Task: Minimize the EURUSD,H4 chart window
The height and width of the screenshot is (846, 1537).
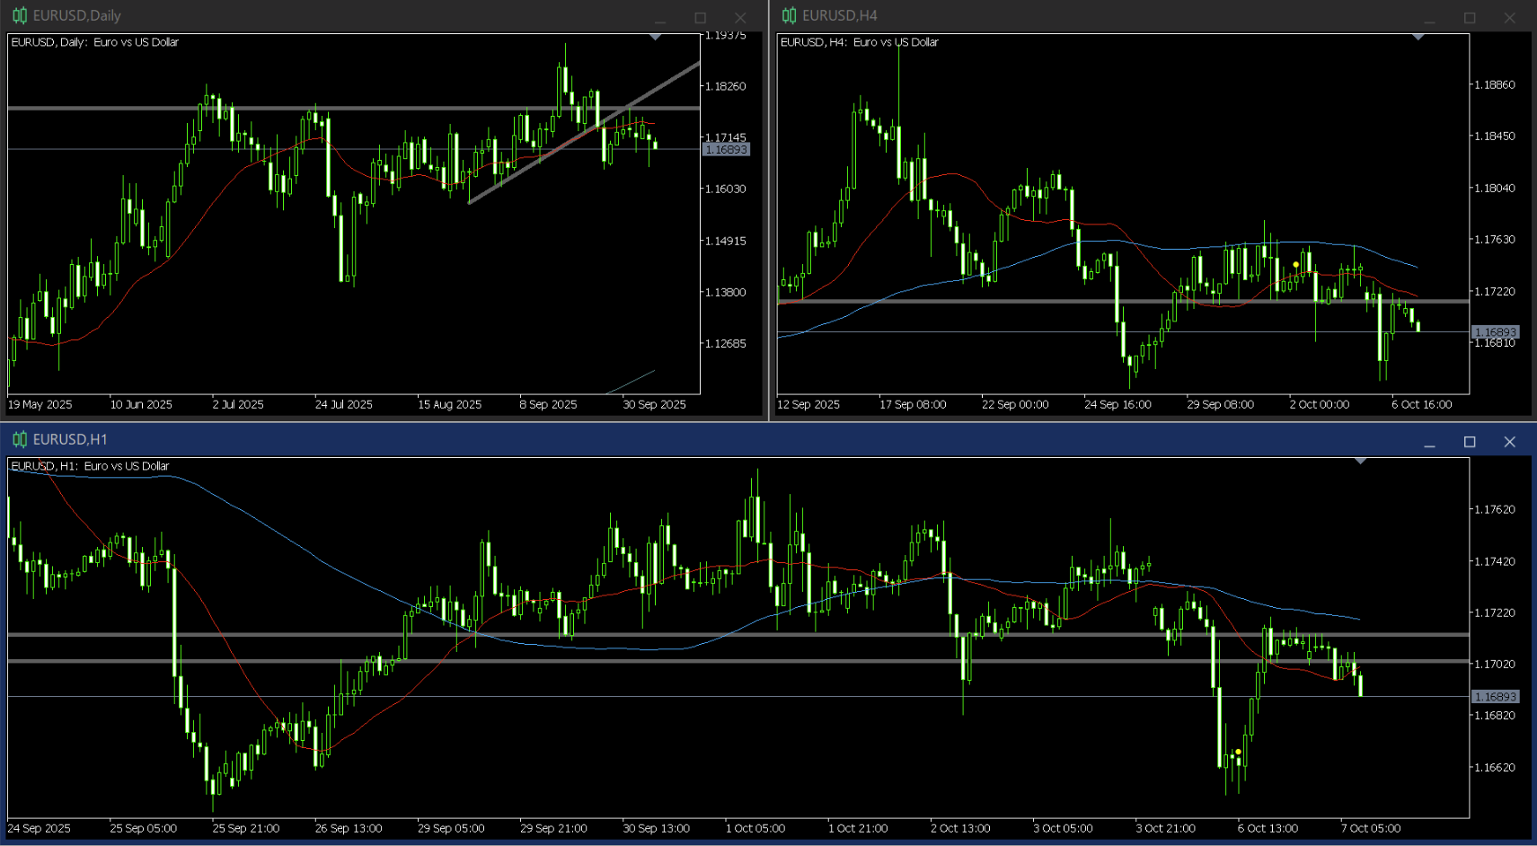Action: coord(1429,18)
